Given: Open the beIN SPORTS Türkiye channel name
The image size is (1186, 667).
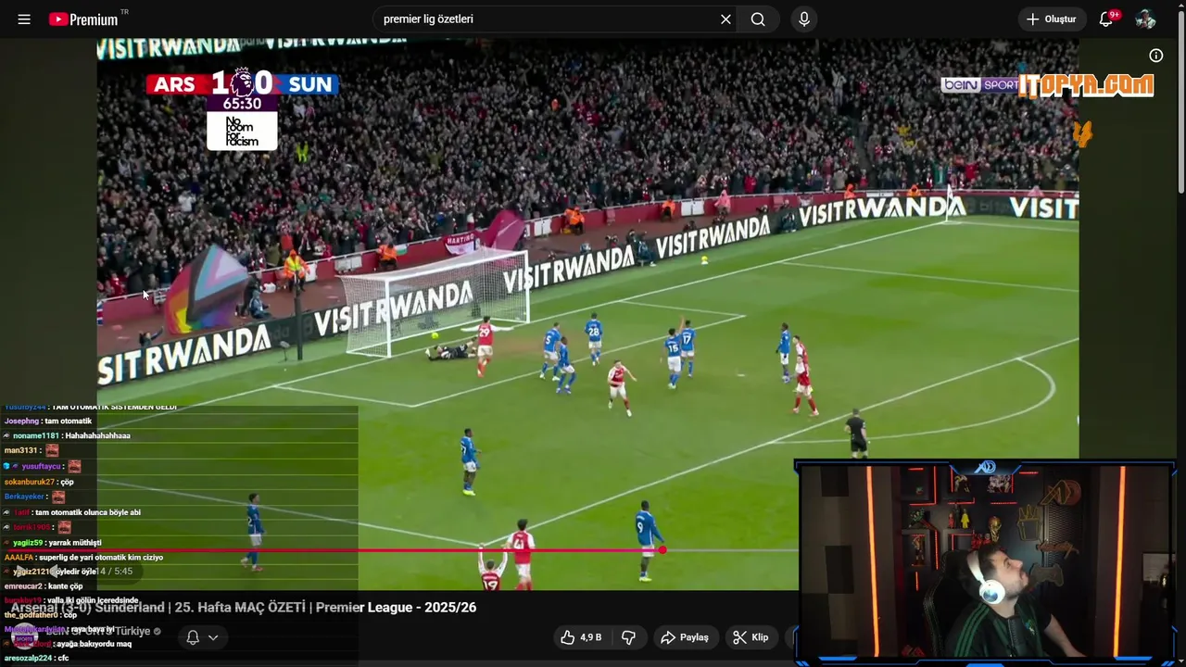Looking at the screenshot, I should [x=97, y=631].
